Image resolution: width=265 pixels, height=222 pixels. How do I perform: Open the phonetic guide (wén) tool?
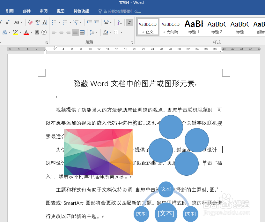37,22
